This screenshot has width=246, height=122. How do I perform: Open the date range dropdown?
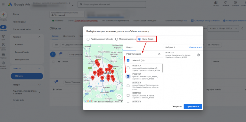(223, 28)
